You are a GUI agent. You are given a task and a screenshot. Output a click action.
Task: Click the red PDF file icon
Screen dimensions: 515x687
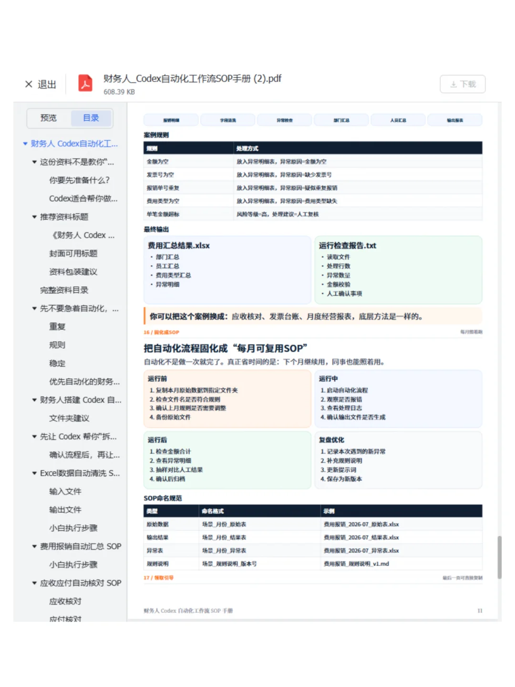(85, 83)
